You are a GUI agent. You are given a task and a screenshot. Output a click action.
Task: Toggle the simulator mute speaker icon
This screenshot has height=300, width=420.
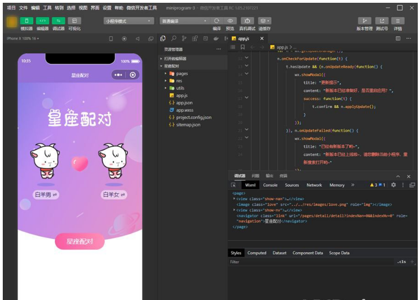tap(138, 39)
